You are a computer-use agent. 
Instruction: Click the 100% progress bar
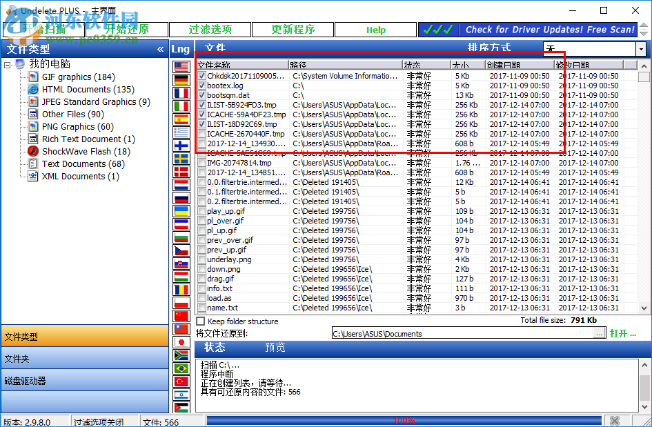pos(405,419)
